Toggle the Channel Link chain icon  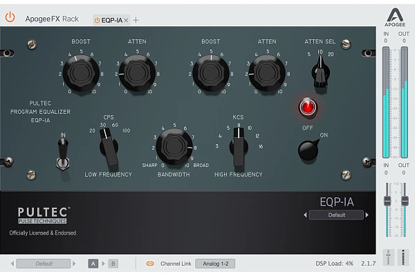coord(150,264)
